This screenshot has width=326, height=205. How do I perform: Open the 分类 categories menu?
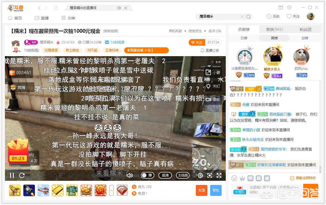(x=68, y=18)
